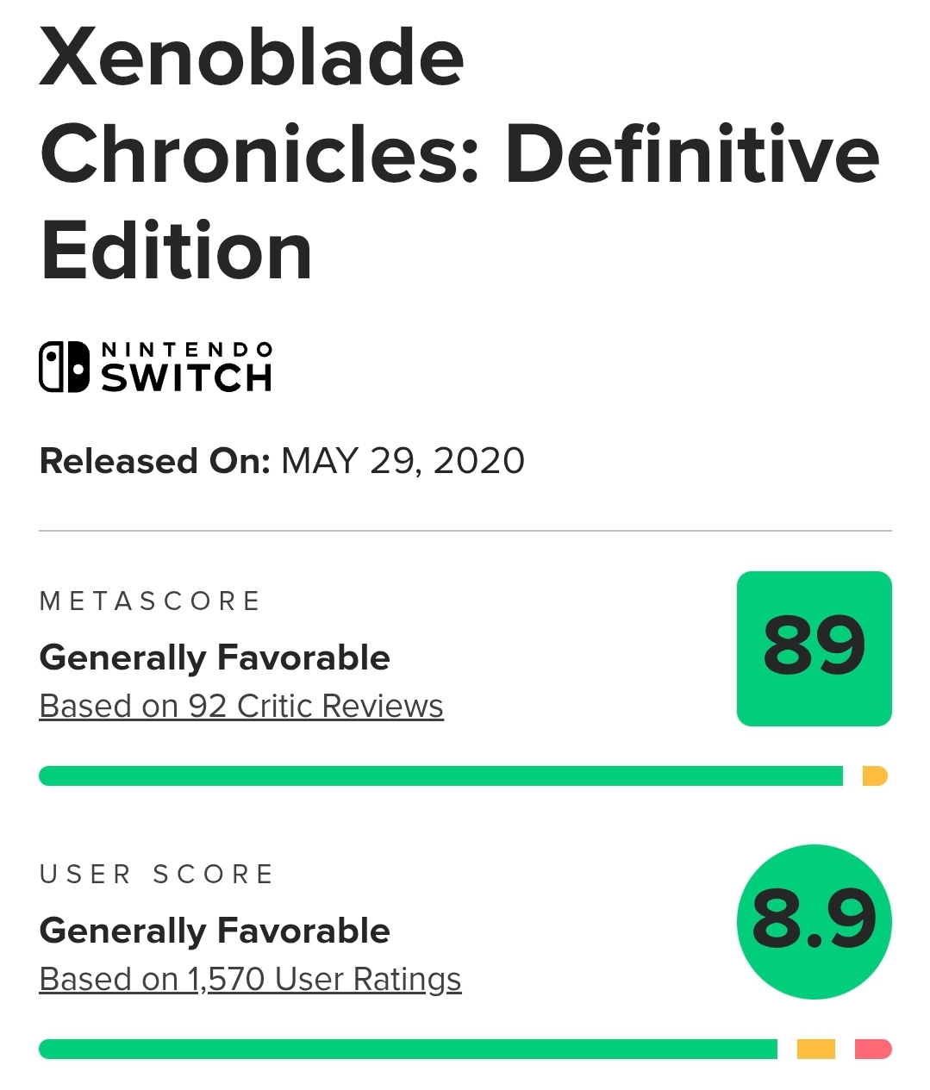The height and width of the screenshot is (1090, 930).
Task: Click the "Released On:" label
Action: pyautogui.click(x=155, y=461)
